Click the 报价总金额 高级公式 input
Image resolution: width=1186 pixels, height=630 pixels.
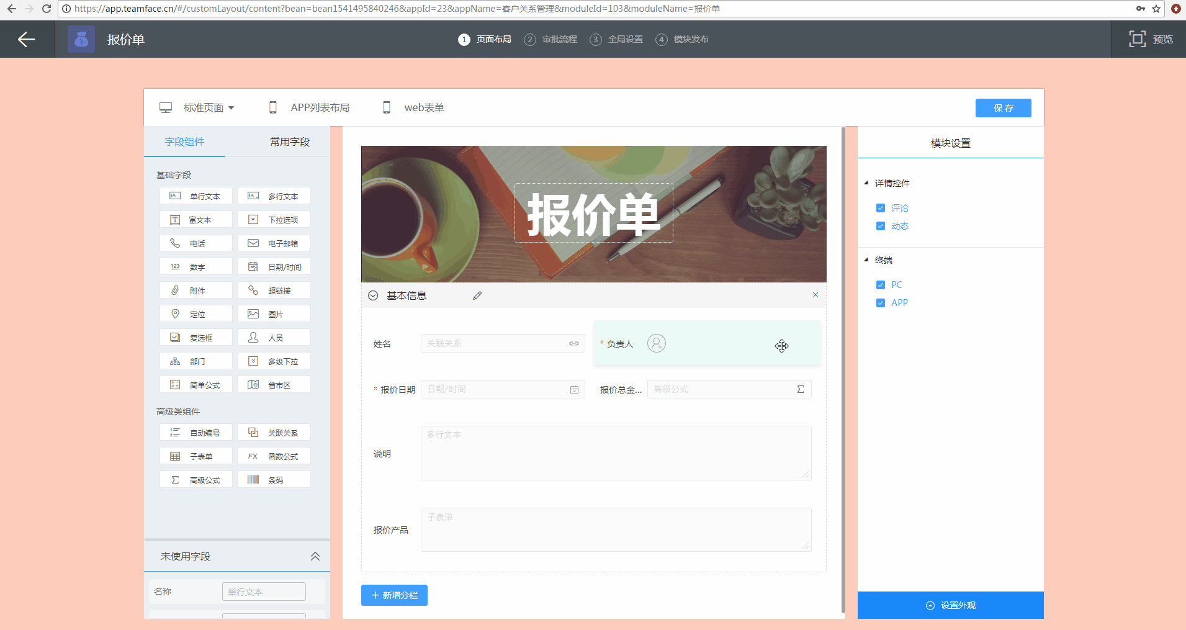[729, 389]
